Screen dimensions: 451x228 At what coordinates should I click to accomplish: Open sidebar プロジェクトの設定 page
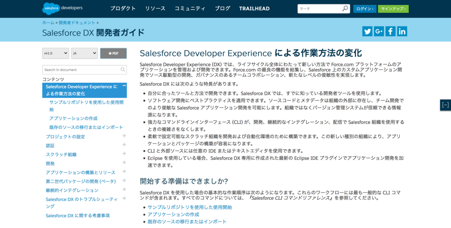pyautogui.click(x=65, y=137)
